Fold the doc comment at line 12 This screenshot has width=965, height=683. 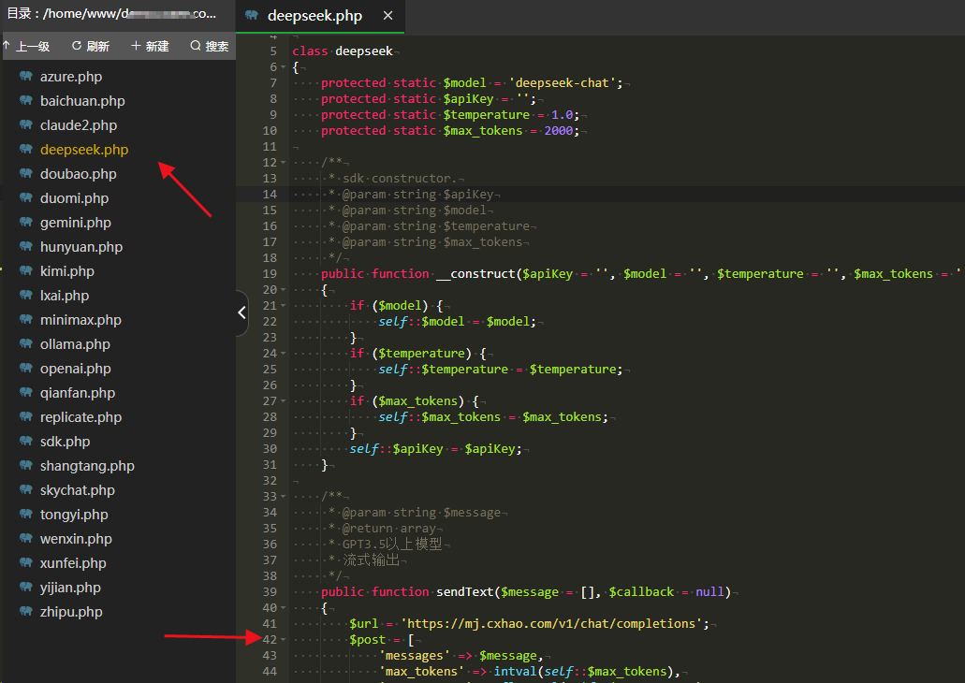283,163
